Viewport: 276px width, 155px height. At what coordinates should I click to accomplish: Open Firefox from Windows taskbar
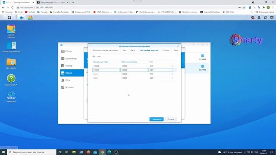[x=88, y=152]
